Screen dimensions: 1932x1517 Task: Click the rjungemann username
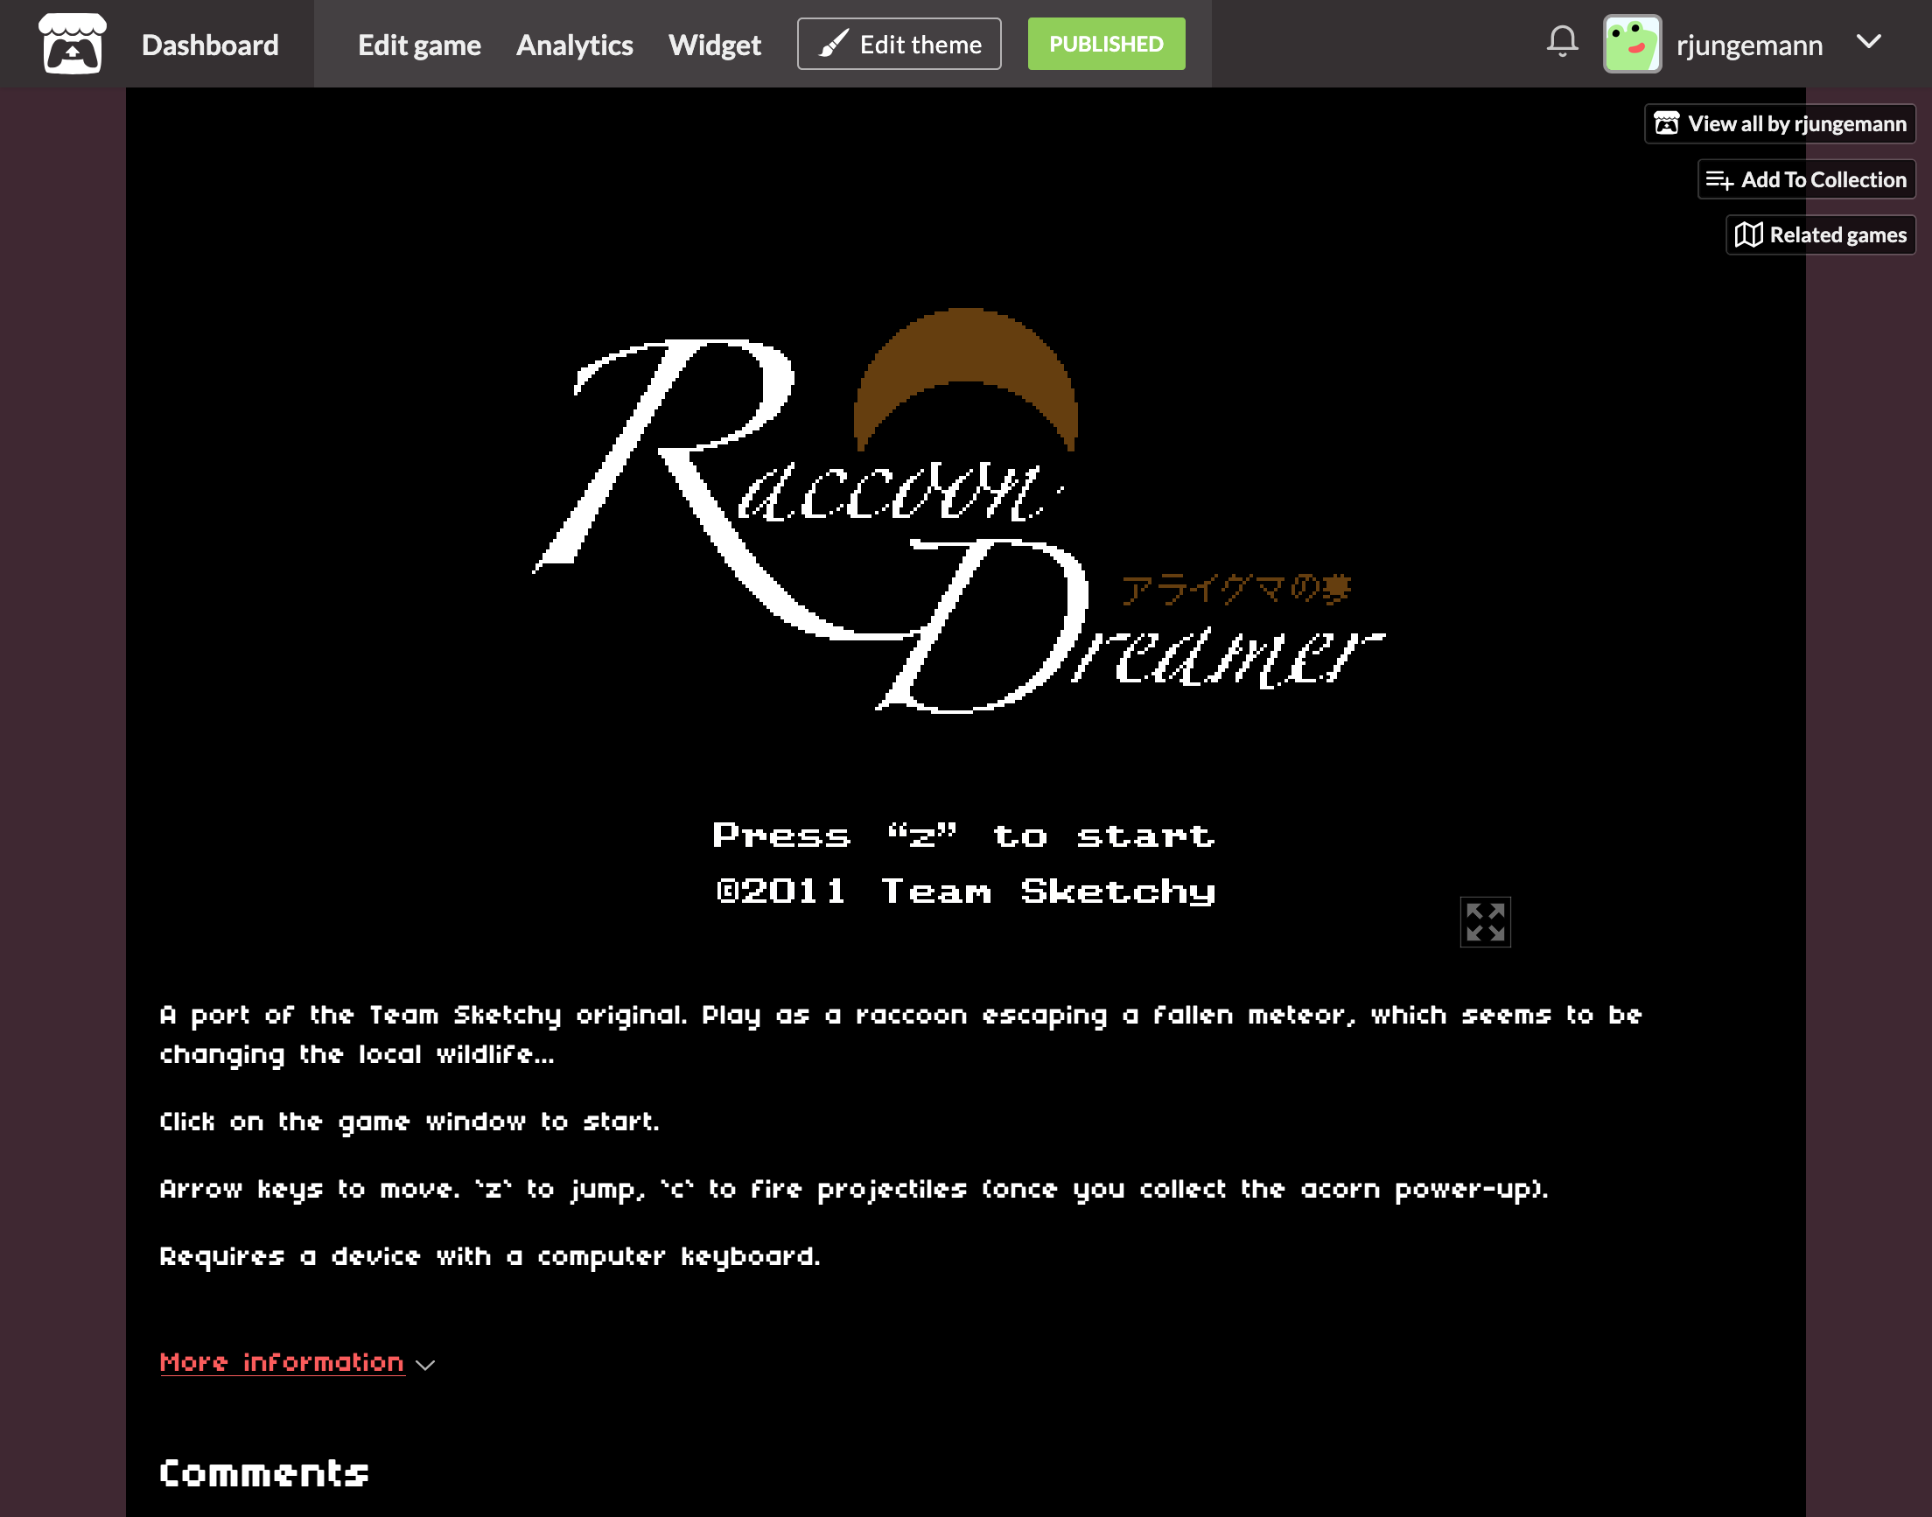coord(1749,45)
